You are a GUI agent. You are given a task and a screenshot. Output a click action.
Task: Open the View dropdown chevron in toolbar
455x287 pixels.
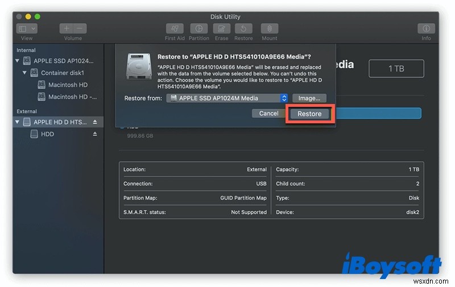34,28
